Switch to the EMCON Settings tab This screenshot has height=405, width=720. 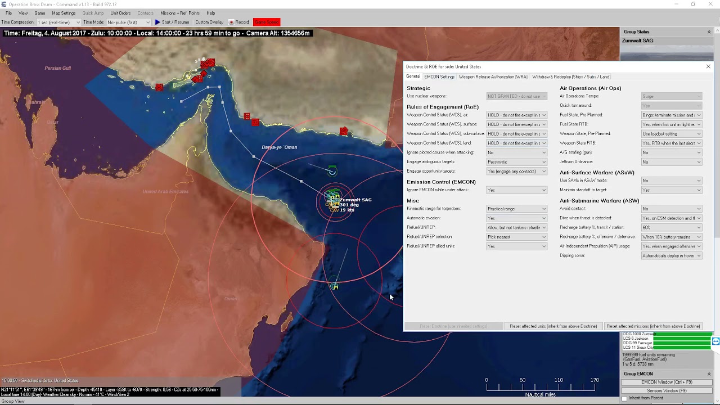coord(439,76)
